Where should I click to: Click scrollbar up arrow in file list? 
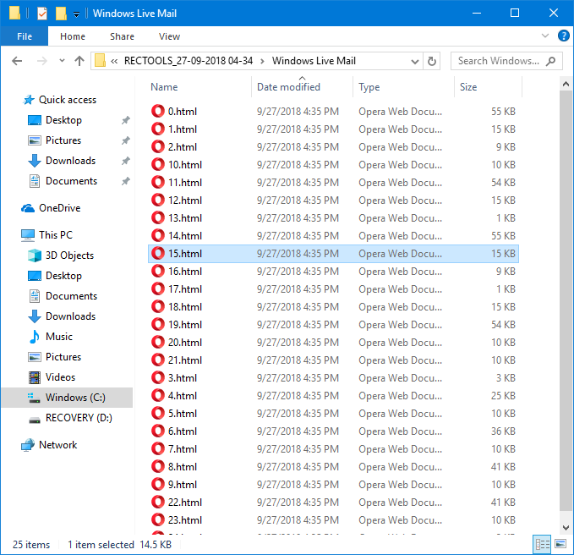click(x=566, y=85)
